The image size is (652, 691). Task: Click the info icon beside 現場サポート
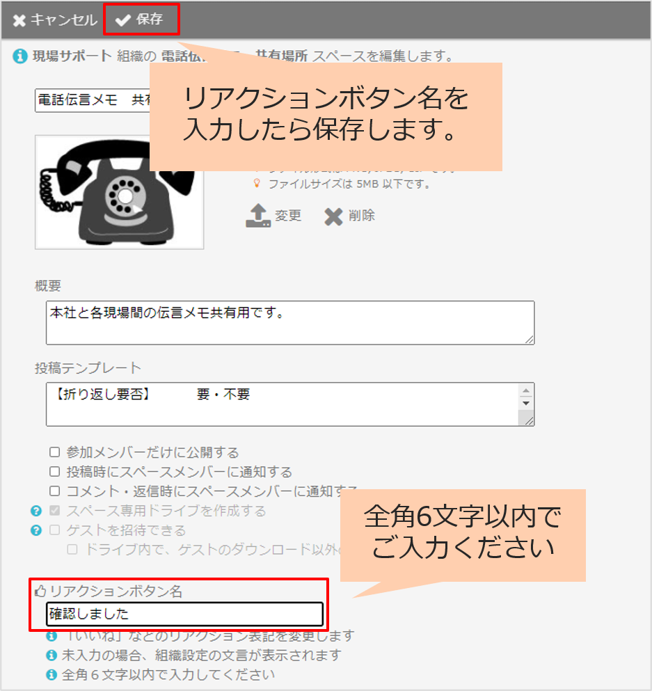point(19,56)
